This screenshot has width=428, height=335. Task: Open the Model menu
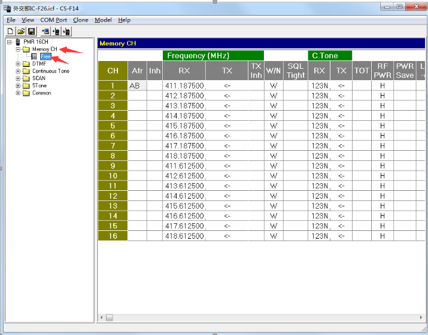103,20
